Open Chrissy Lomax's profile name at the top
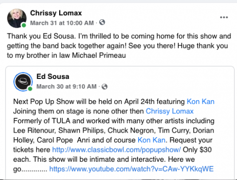Screen dimensions: 237x180 point(56,13)
